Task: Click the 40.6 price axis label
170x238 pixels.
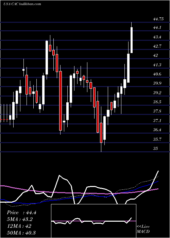Action: pos(157,74)
